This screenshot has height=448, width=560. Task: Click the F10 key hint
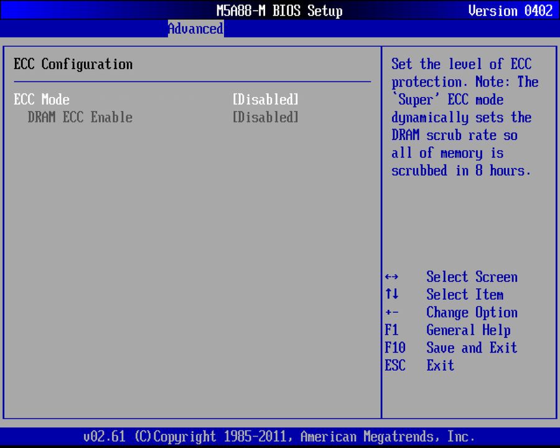coord(395,347)
